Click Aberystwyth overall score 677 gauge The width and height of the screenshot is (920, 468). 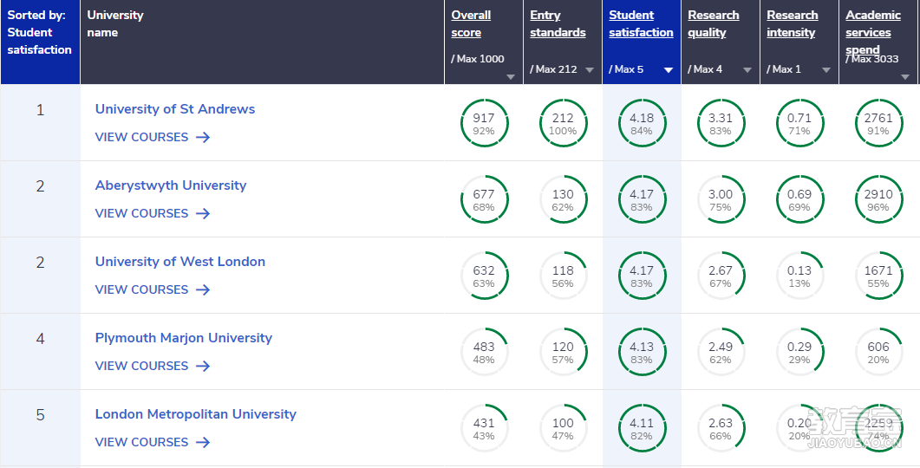coord(484,199)
